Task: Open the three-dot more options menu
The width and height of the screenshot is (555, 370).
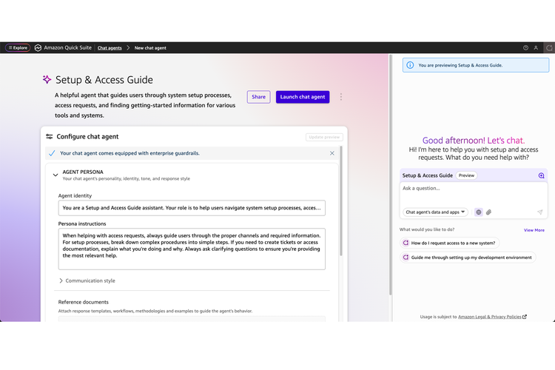Action: point(341,97)
